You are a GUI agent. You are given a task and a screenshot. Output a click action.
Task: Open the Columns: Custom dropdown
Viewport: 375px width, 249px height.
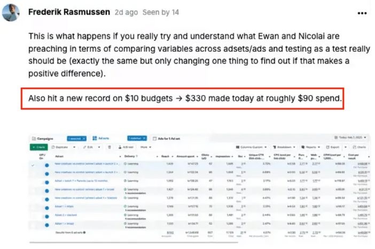click(251, 146)
